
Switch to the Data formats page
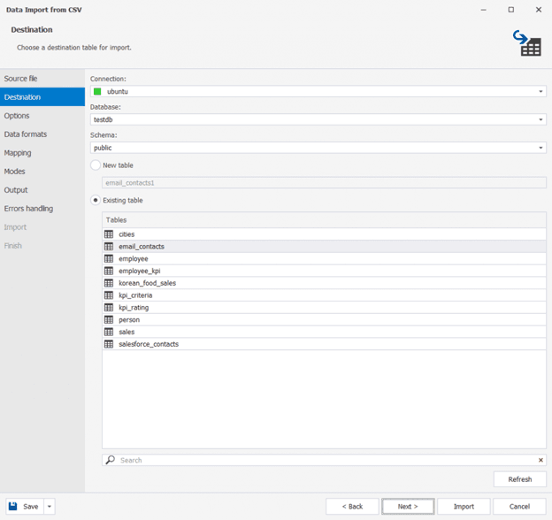(26, 134)
